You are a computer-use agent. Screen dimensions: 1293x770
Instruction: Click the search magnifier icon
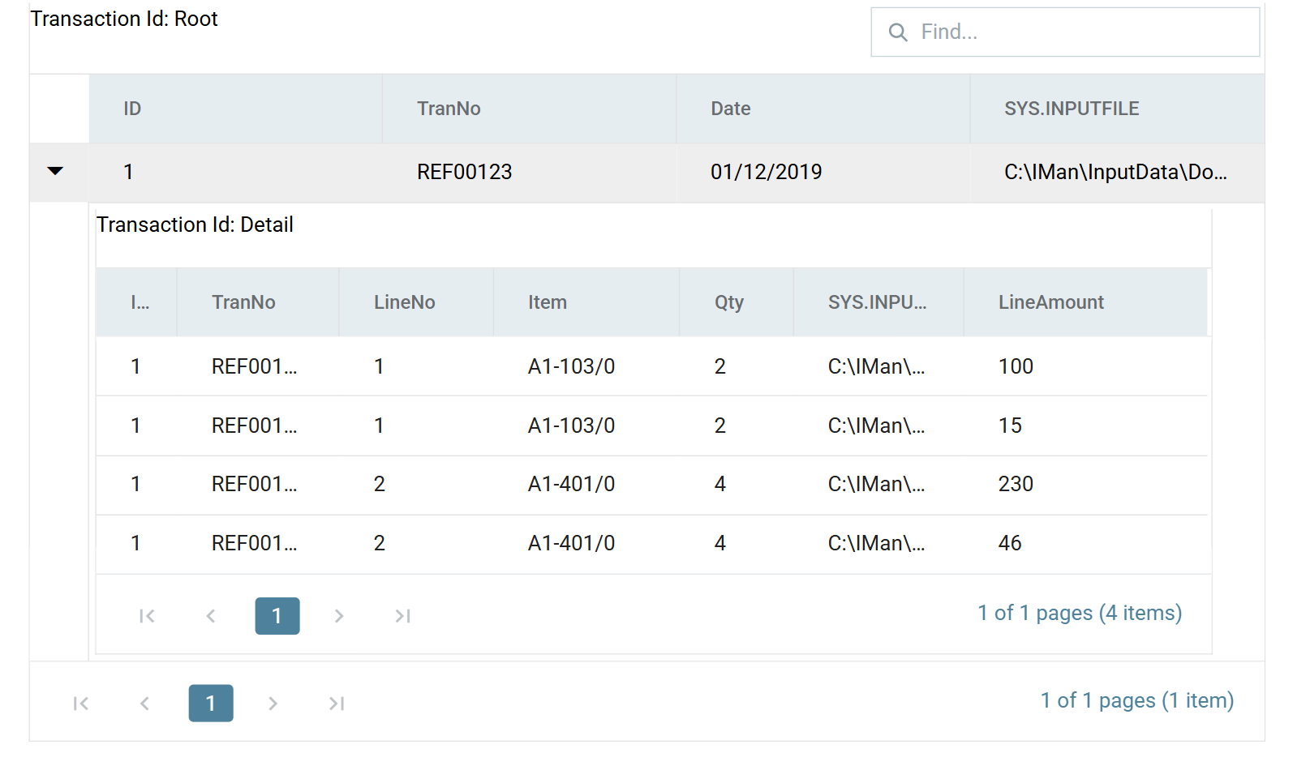point(898,32)
